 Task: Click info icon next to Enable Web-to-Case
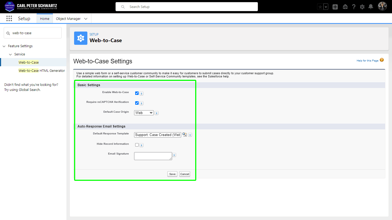click(142, 93)
